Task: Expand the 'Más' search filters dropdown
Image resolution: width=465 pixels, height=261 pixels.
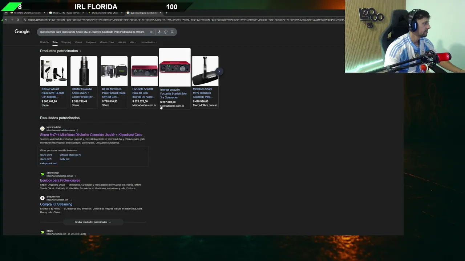Action: [x=133, y=42]
